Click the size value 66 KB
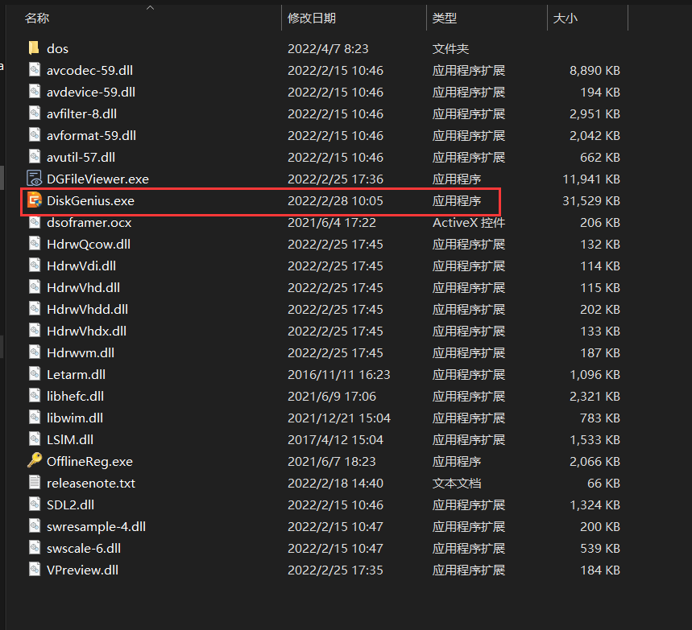Image resolution: width=692 pixels, height=630 pixels. point(603,484)
